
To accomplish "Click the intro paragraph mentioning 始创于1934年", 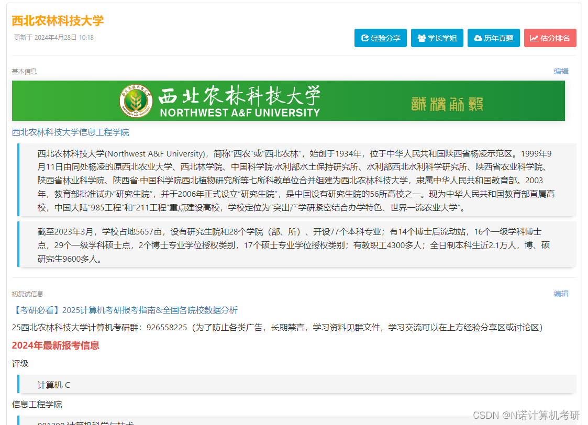I will click(297, 180).
